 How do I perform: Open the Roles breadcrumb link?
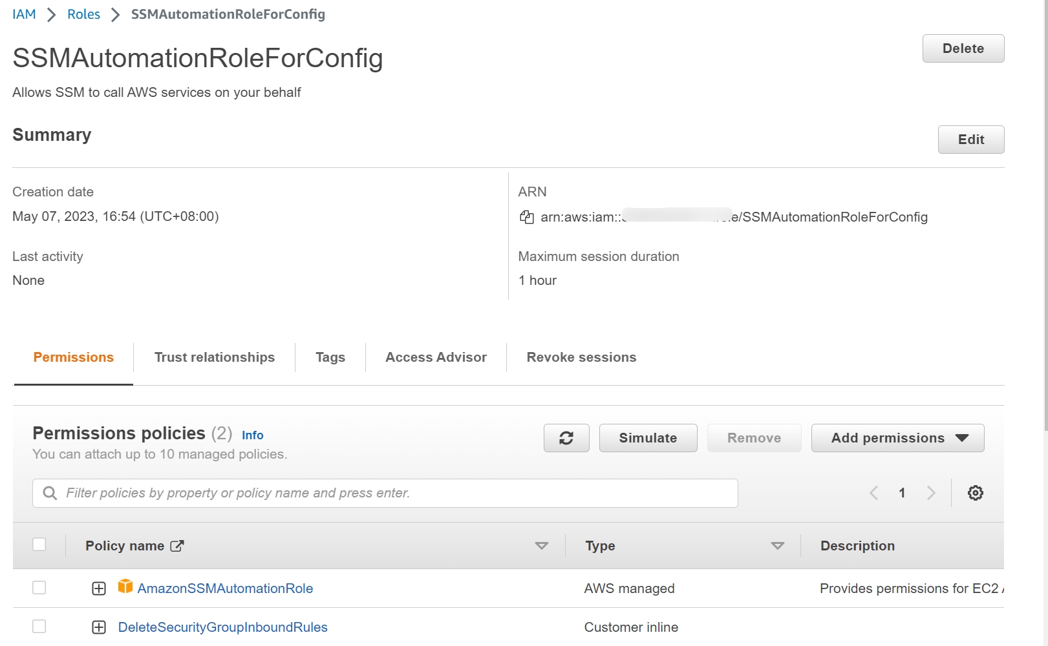point(83,14)
